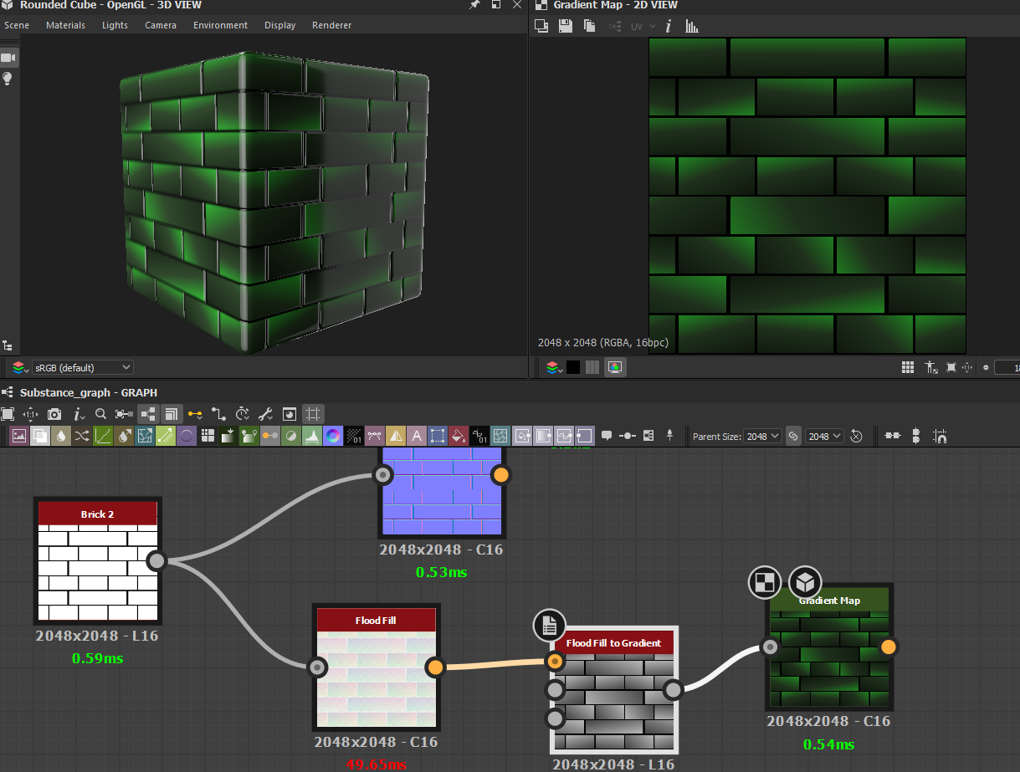This screenshot has width=1020, height=772.
Task: Click the snap-align magnet icon in graph toolbar
Action: coord(941,436)
